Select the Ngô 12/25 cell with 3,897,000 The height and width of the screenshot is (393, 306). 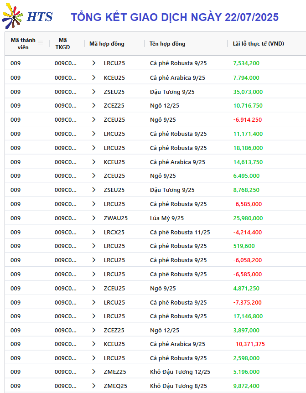165,331
